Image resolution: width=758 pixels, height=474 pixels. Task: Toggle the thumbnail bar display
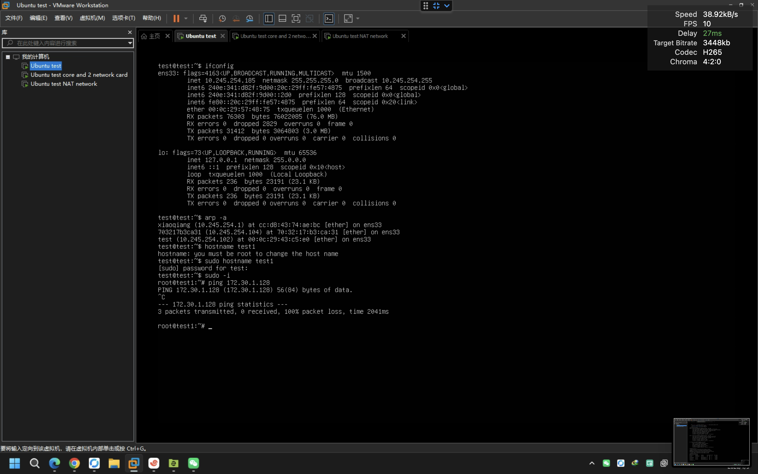coord(282,18)
